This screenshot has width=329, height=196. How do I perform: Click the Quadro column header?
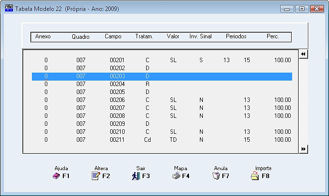81,37
